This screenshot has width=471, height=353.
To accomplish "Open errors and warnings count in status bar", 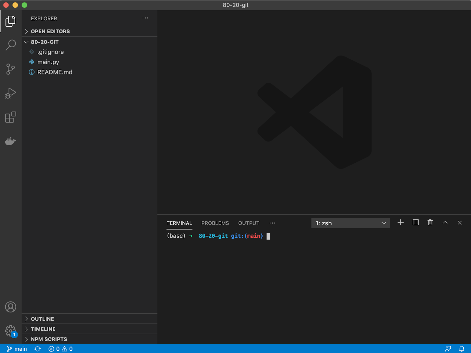I will pos(60,349).
